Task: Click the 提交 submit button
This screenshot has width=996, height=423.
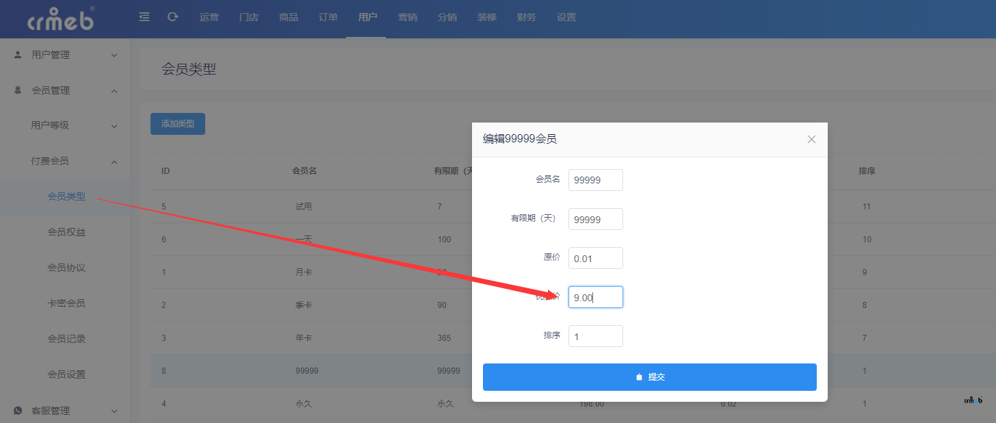Action: [x=650, y=377]
